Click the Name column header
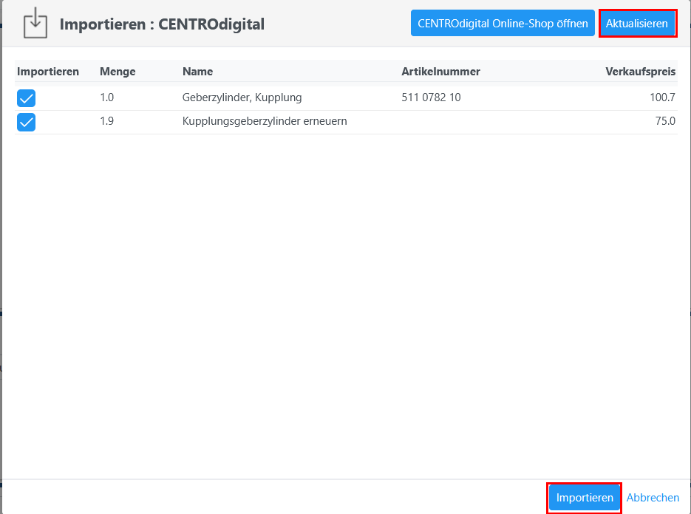 (x=198, y=72)
